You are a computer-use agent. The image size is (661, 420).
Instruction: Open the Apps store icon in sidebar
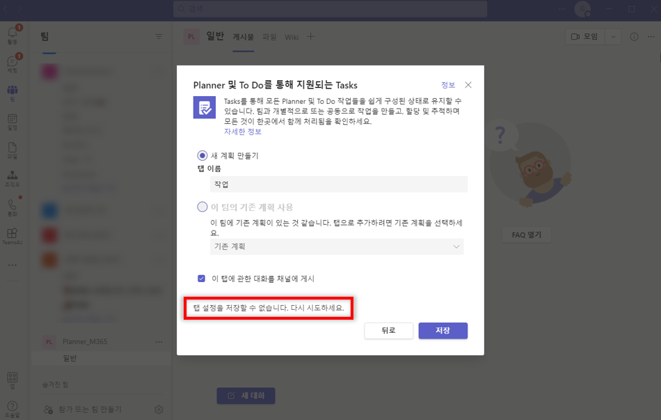pyautogui.click(x=13, y=378)
